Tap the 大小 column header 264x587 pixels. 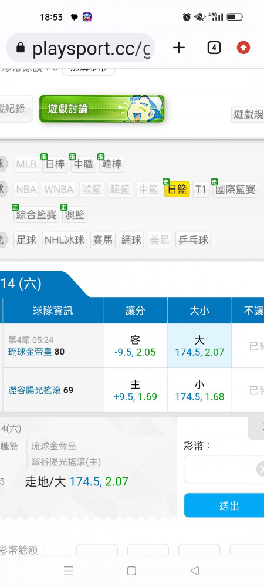coord(199,311)
